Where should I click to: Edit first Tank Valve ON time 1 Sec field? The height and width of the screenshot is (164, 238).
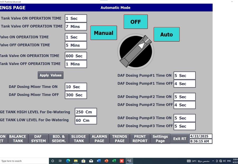(x=76, y=18)
